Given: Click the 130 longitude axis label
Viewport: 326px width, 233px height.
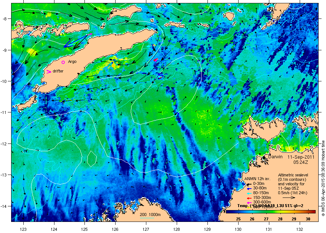Looking at the screenshot, I should pos(238,229).
